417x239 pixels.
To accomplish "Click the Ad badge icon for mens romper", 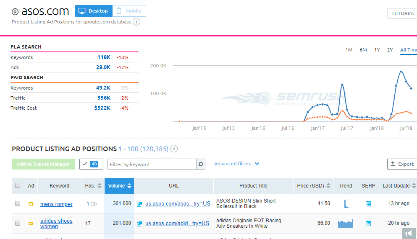I will (x=31, y=204).
